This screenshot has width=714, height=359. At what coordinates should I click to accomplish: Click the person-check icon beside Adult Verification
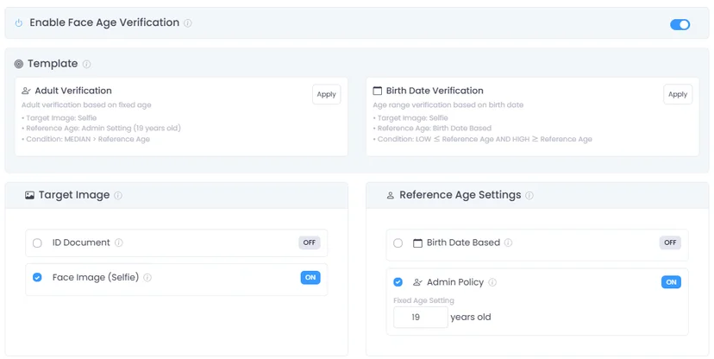[27, 91]
